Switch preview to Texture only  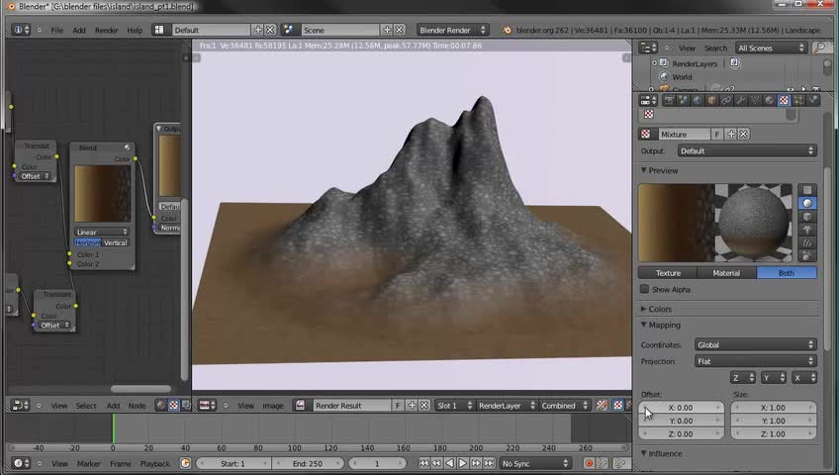[x=668, y=273]
